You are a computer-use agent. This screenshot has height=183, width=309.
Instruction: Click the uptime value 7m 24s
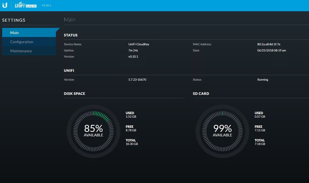[133, 50]
